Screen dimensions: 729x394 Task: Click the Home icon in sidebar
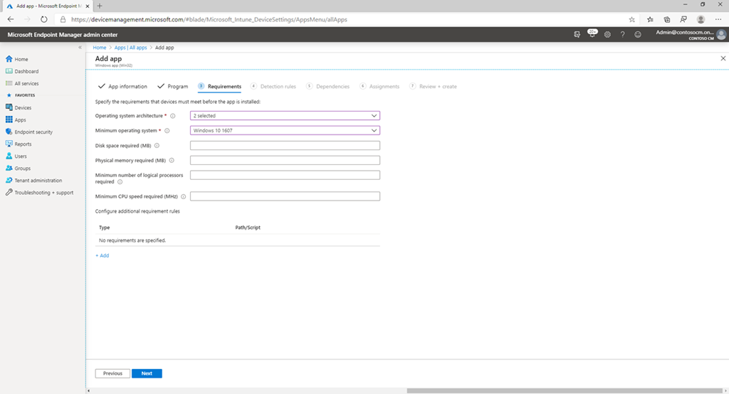[x=9, y=59]
